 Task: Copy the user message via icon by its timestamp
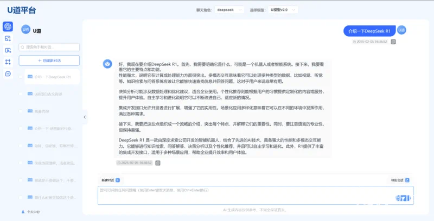point(393,42)
